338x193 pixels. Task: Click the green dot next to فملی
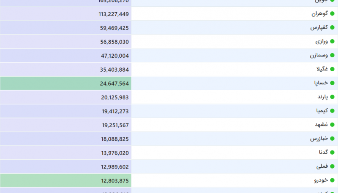(x=332, y=166)
